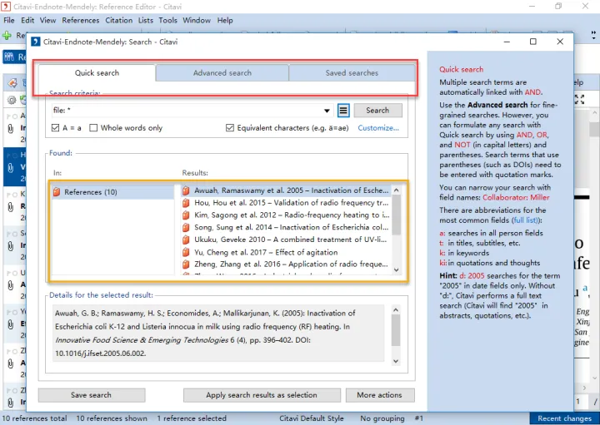Image resolution: width=600 pixels, height=425 pixels.
Task: Open the File menu
Action: (9, 20)
